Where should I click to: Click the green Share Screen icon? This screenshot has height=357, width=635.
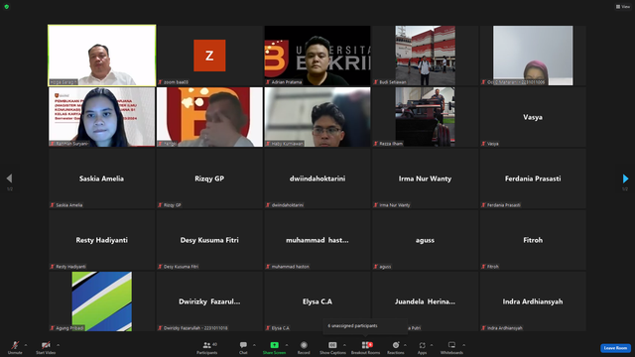coord(274,345)
